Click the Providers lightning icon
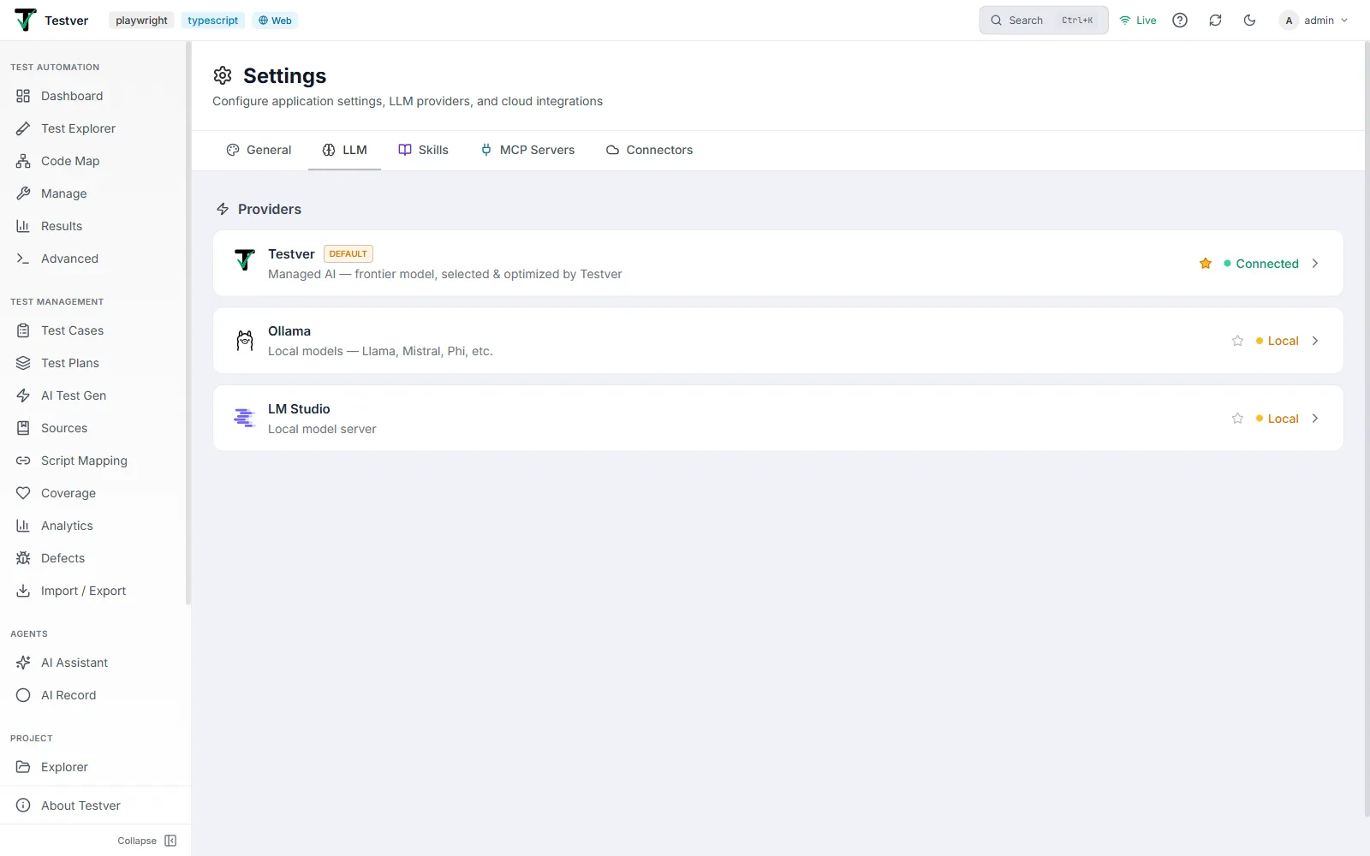 pos(223,209)
